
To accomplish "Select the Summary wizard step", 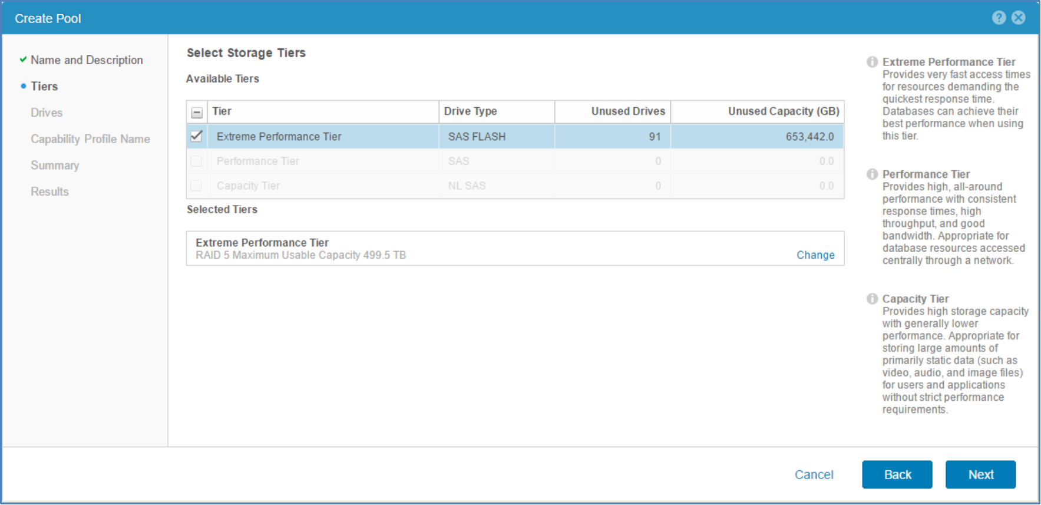I will [x=55, y=166].
